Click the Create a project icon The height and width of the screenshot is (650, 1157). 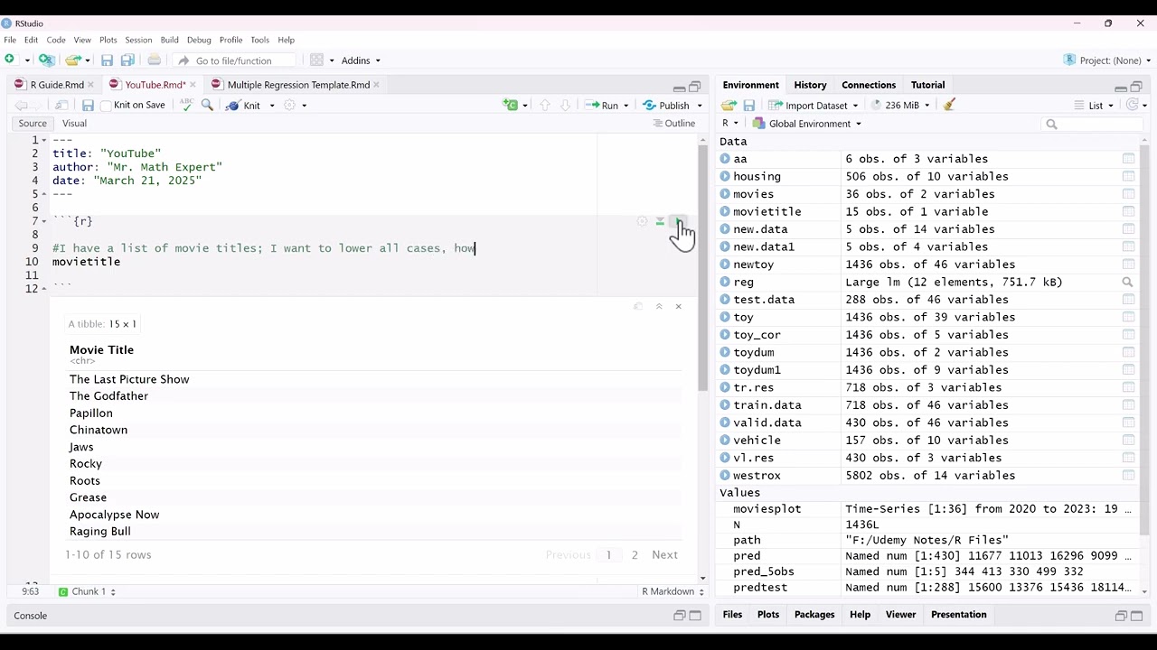click(46, 60)
